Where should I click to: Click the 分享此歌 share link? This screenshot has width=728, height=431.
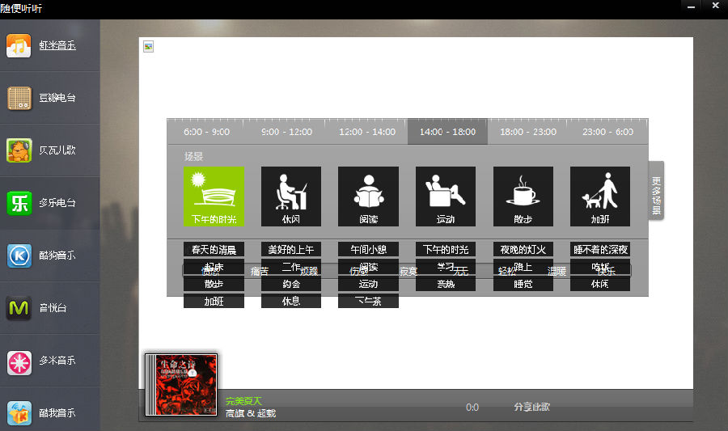(531, 407)
